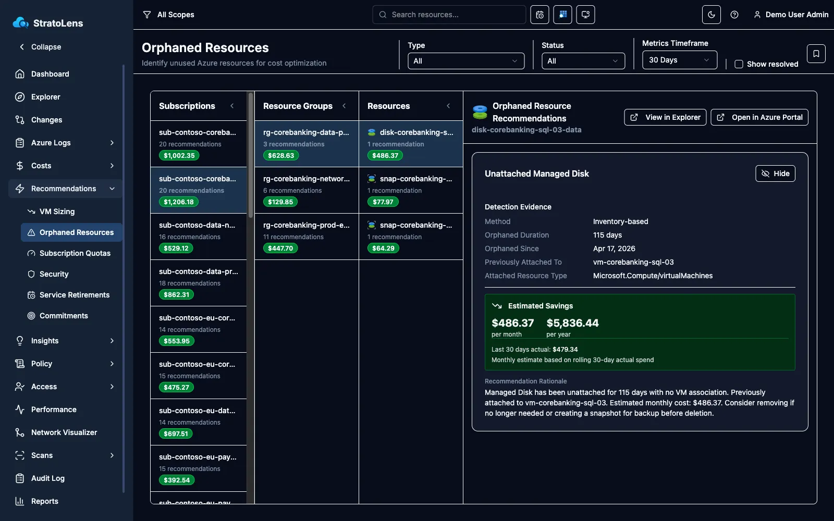Open the Metrics Timeframe 30 Days dropdown

click(679, 60)
